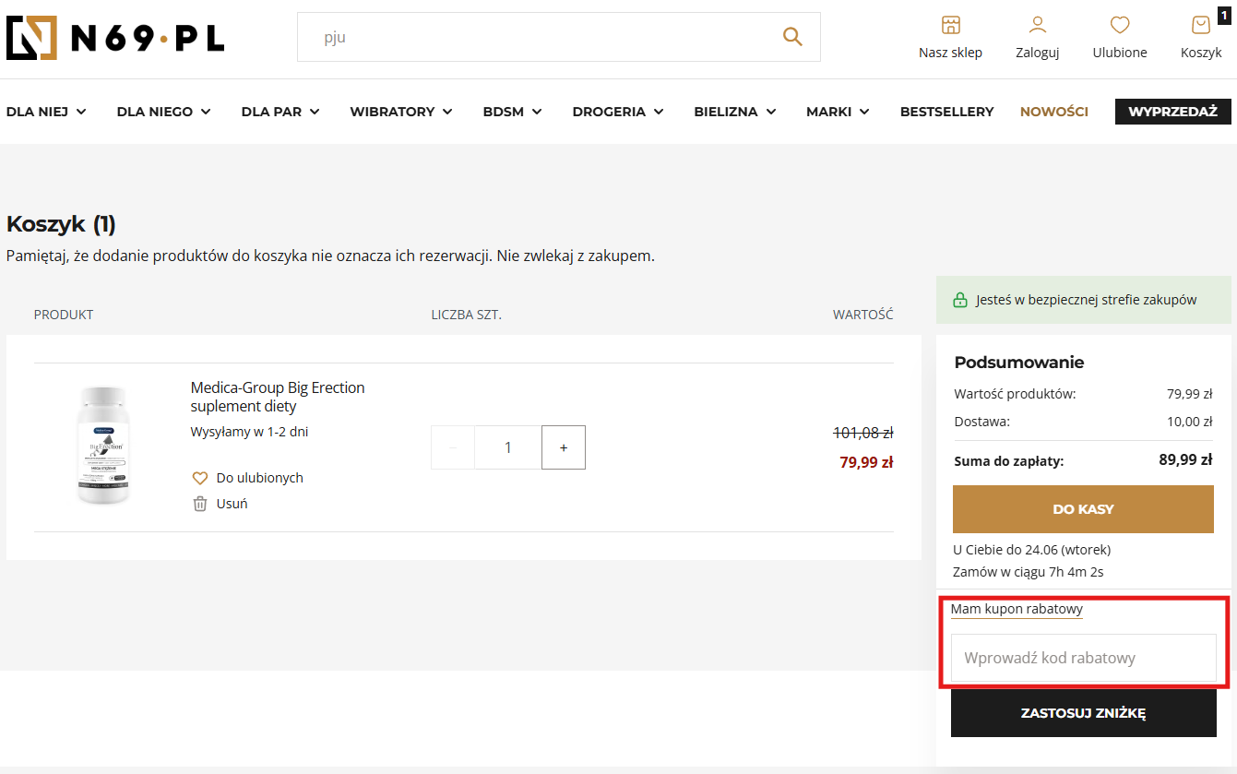Increase quantity with plus button
Image resolution: width=1237 pixels, height=774 pixels.
(563, 447)
